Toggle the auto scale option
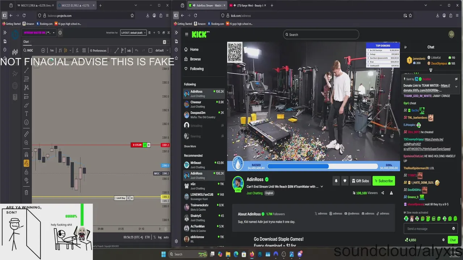 tap(166, 237)
